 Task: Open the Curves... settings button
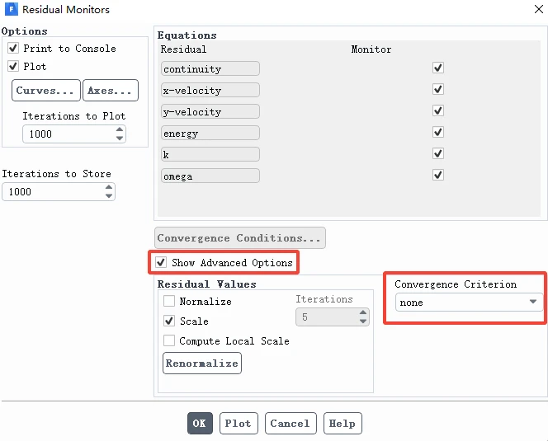coord(46,91)
